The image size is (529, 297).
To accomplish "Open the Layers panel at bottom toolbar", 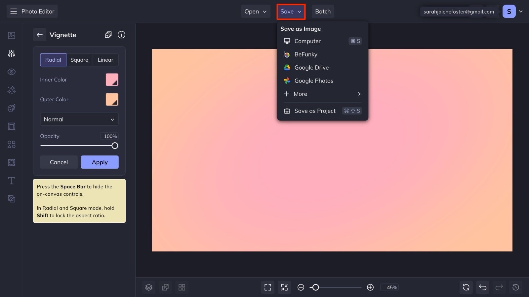I will click(148, 287).
